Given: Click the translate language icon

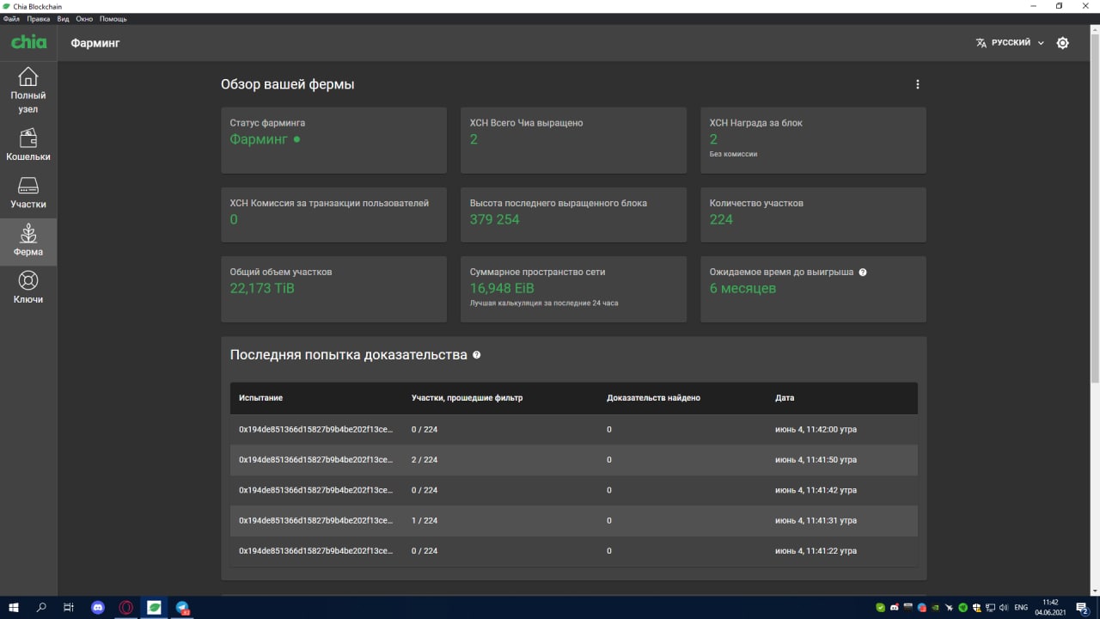Looking at the screenshot, I should pyautogui.click(x=981, y=43).
